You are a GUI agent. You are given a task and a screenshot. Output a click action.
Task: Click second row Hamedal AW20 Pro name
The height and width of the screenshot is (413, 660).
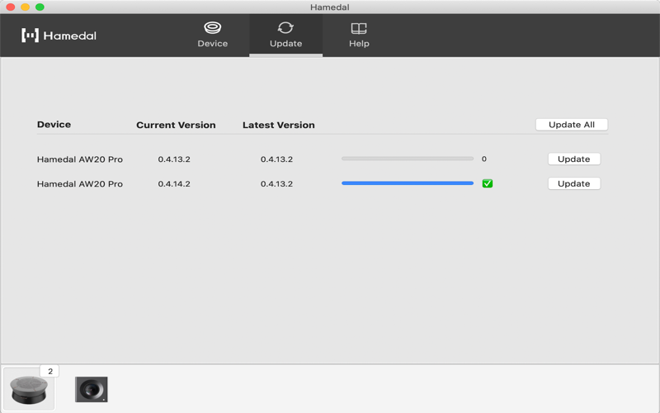tap(80, 184)
